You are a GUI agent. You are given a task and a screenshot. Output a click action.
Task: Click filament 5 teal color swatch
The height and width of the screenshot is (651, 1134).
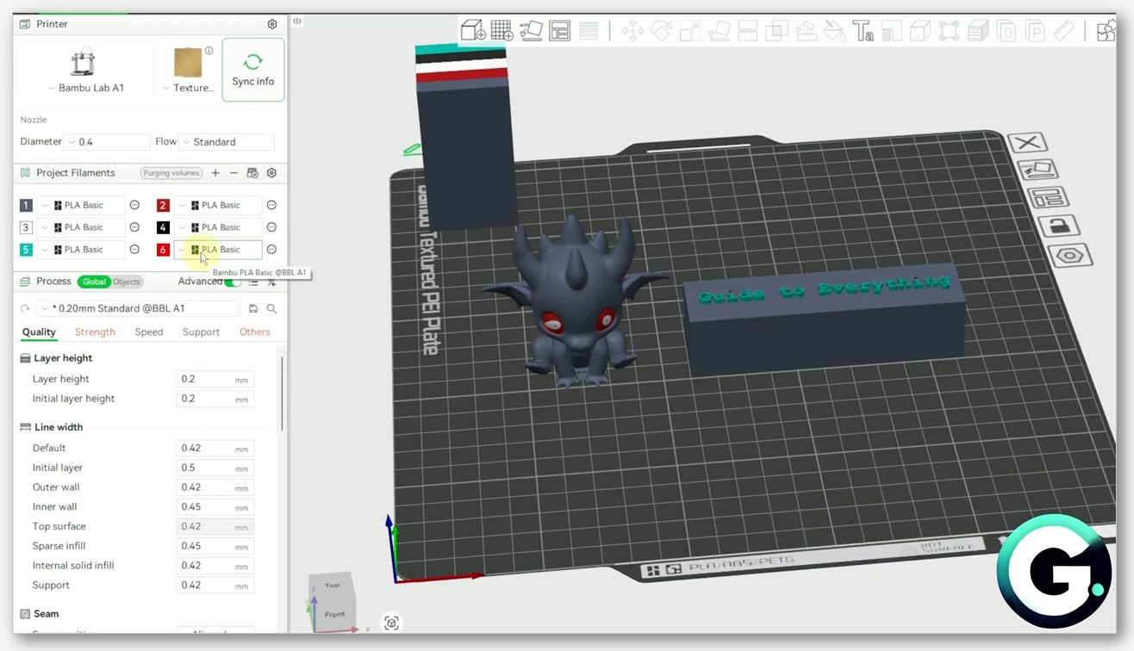coord(26,250)
